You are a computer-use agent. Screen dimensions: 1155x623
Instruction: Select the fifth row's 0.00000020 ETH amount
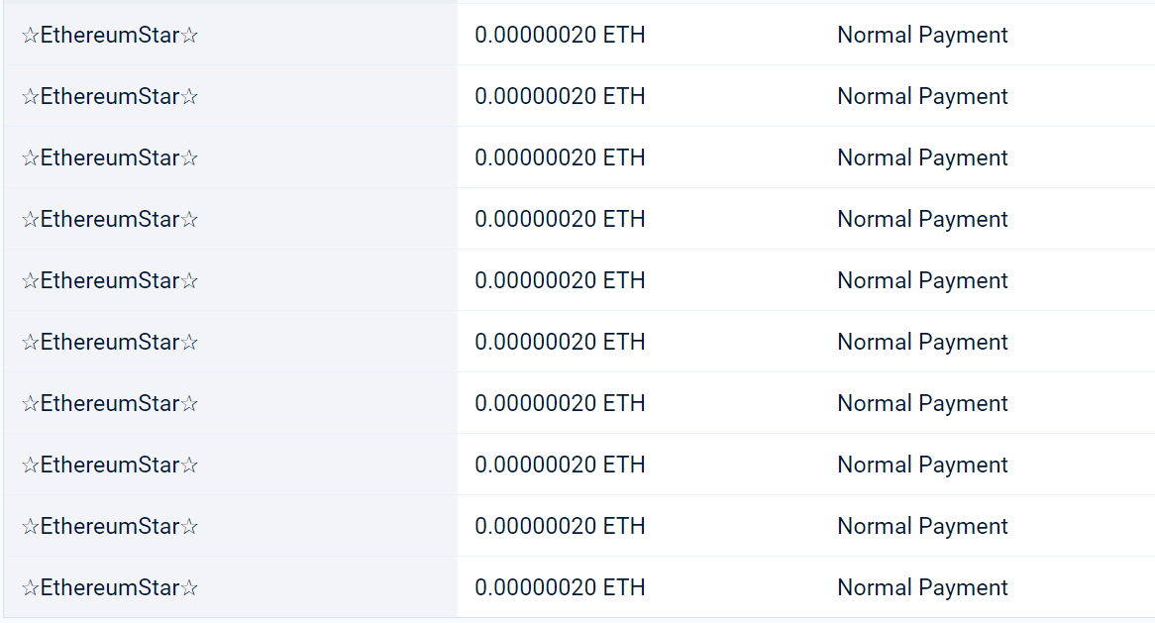(x=560, y=281)
